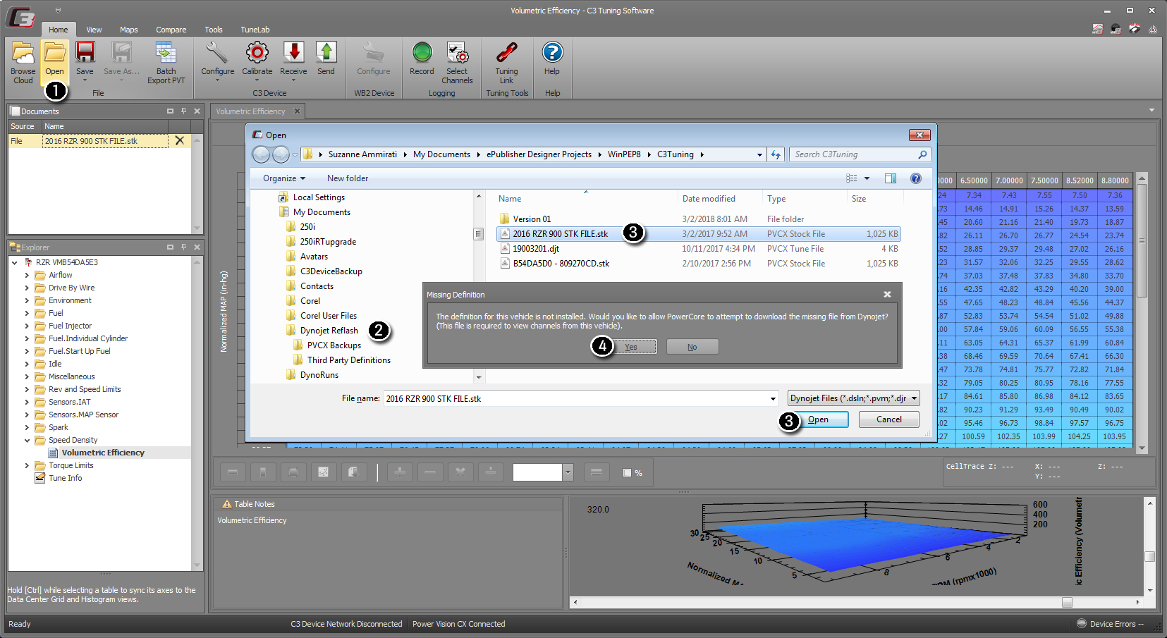This screenshot has height=638, width=1167.
Task: Collapse the Speed Density tree node
Action: 27,440
